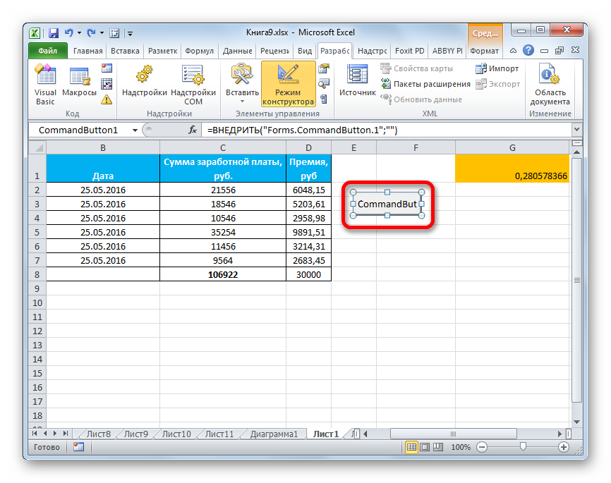
Task: Click the Источник XML source icon
Action: click(357, 84)
